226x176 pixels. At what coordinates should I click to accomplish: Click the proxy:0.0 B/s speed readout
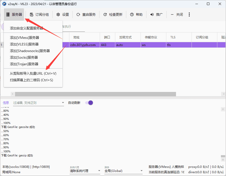click(206, 167)
